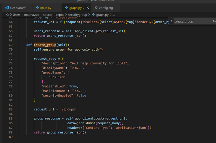Open the config.cfg tab
This screenshot has width=216, height=143.
click(x=105, y=8)
